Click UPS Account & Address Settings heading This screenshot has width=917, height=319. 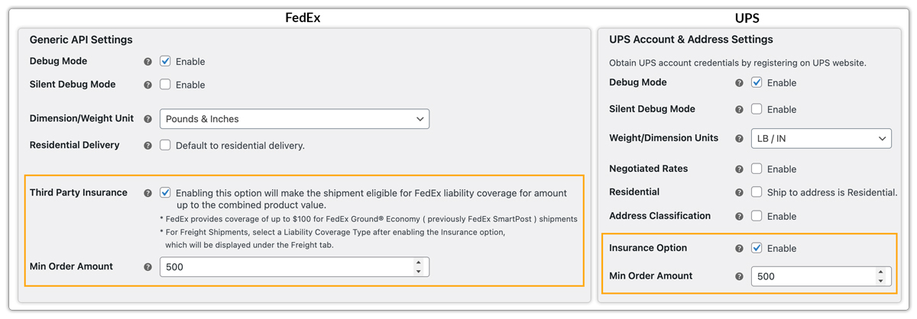(x=691, y=40)
